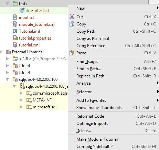Click the External Libraries icon
159x150 pixels.
coord(8,52)
